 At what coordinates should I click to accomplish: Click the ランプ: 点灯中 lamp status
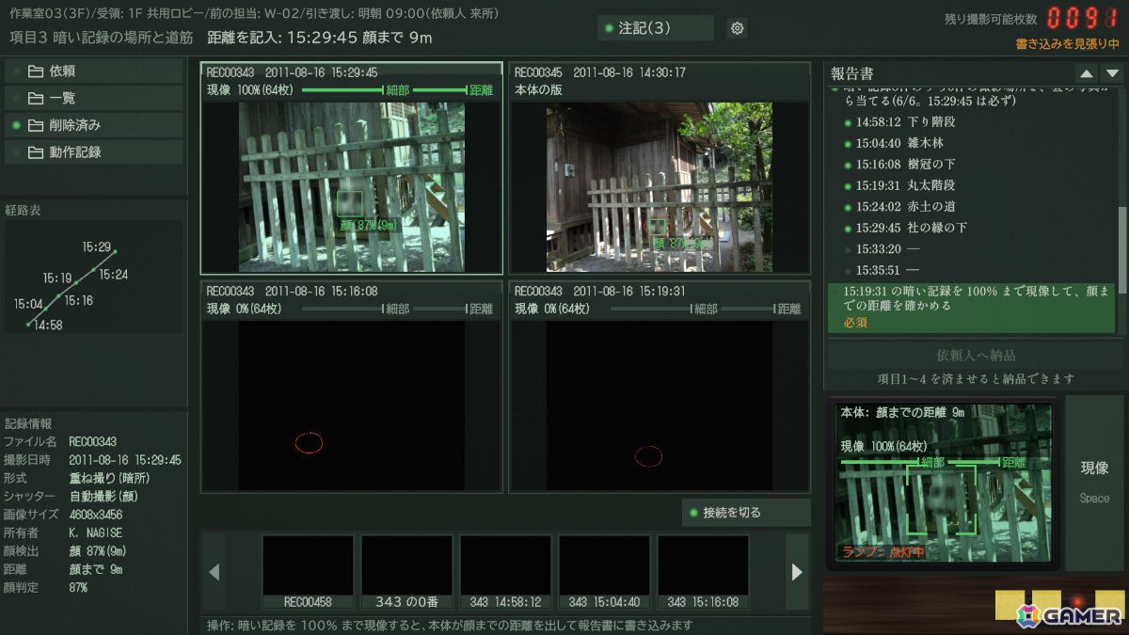click(883, 552)
